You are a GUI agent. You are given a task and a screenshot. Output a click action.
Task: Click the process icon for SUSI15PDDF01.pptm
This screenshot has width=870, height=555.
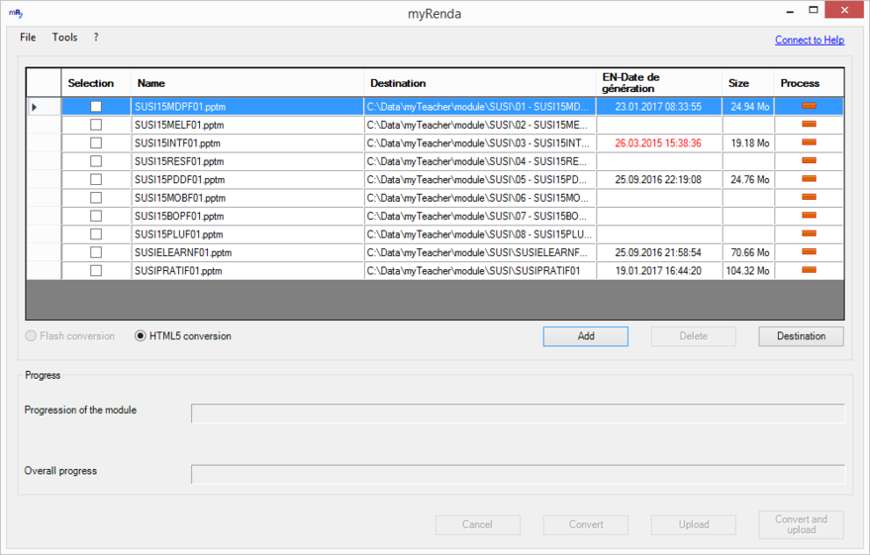tap(809, 179)
